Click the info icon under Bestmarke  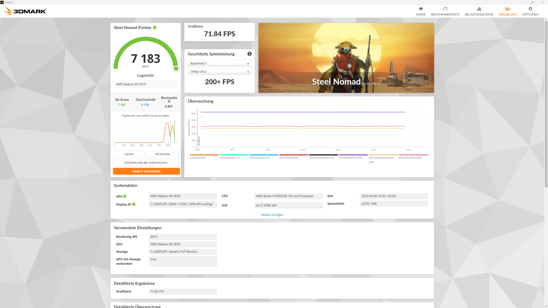point(169,101)
